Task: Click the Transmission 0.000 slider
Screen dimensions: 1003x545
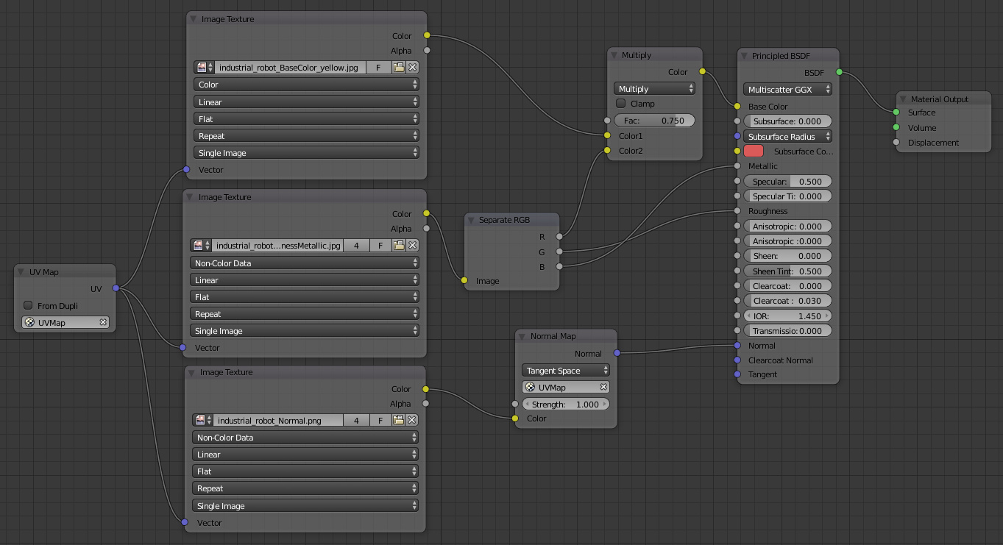Action: click(788, 331)
